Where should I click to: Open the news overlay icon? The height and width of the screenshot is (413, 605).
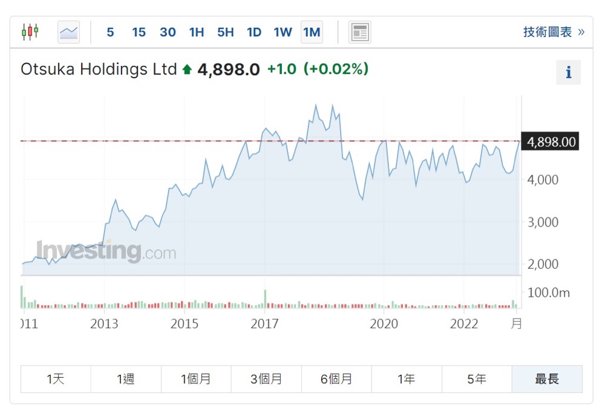click(x=359, y=32)
